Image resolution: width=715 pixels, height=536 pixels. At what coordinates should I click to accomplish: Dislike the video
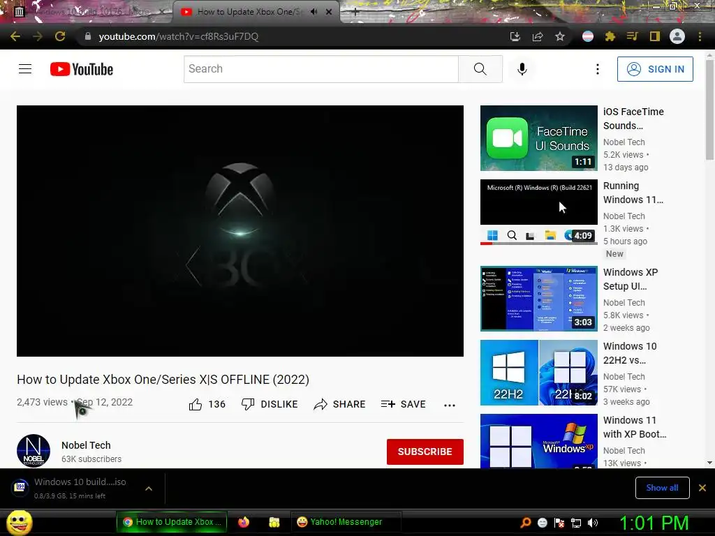tap(270, 404)
